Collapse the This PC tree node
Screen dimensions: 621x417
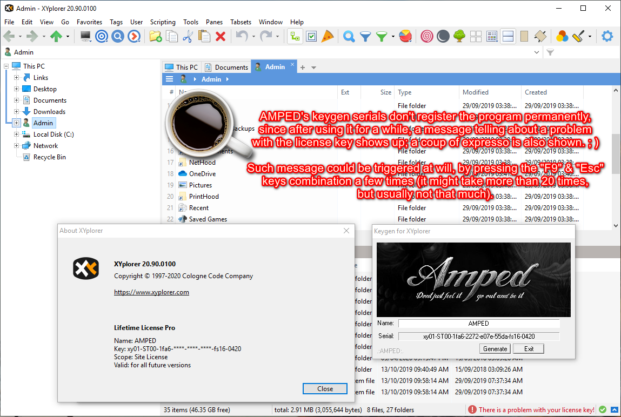(x=6, y=66)
